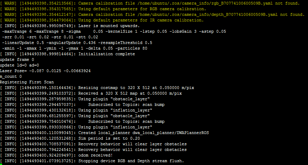Click the 'Laser Pose=' output line
This screenshot has height=165, width=308.
point(45,71)
